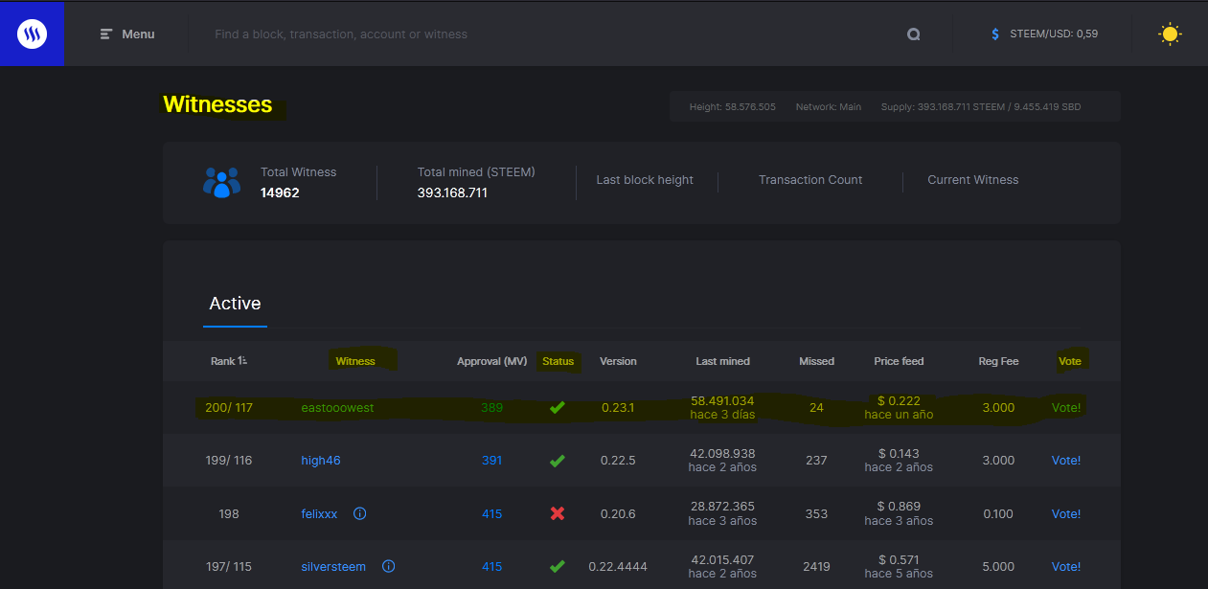Viewport: 1208px width, 589px height.
Task: Click last mined block 28.872.365
Action: [x=722, y=506]
